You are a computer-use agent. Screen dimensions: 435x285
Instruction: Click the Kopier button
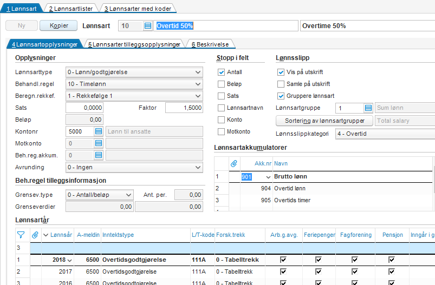(x=59, y=25)
